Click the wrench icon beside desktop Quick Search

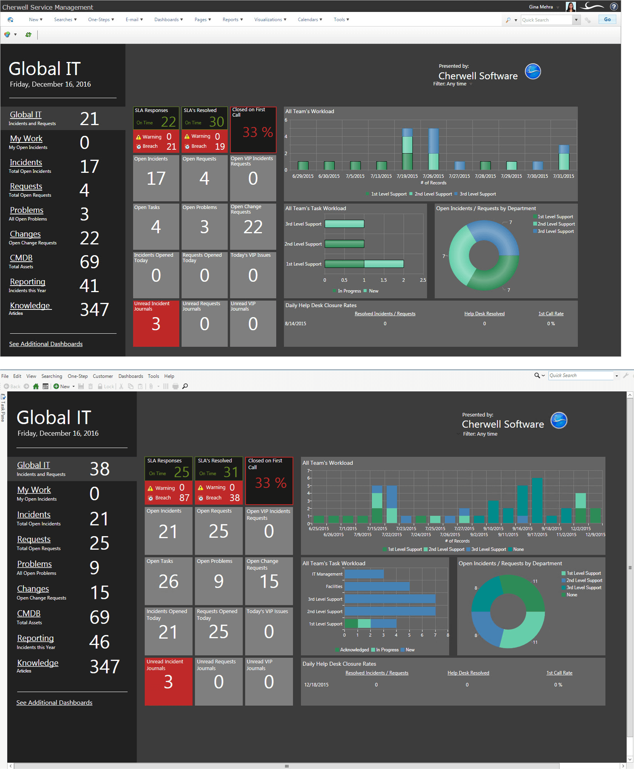[626, 376]
